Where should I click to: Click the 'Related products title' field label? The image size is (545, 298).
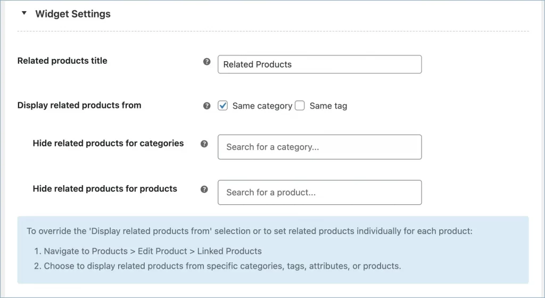[62, 61]
